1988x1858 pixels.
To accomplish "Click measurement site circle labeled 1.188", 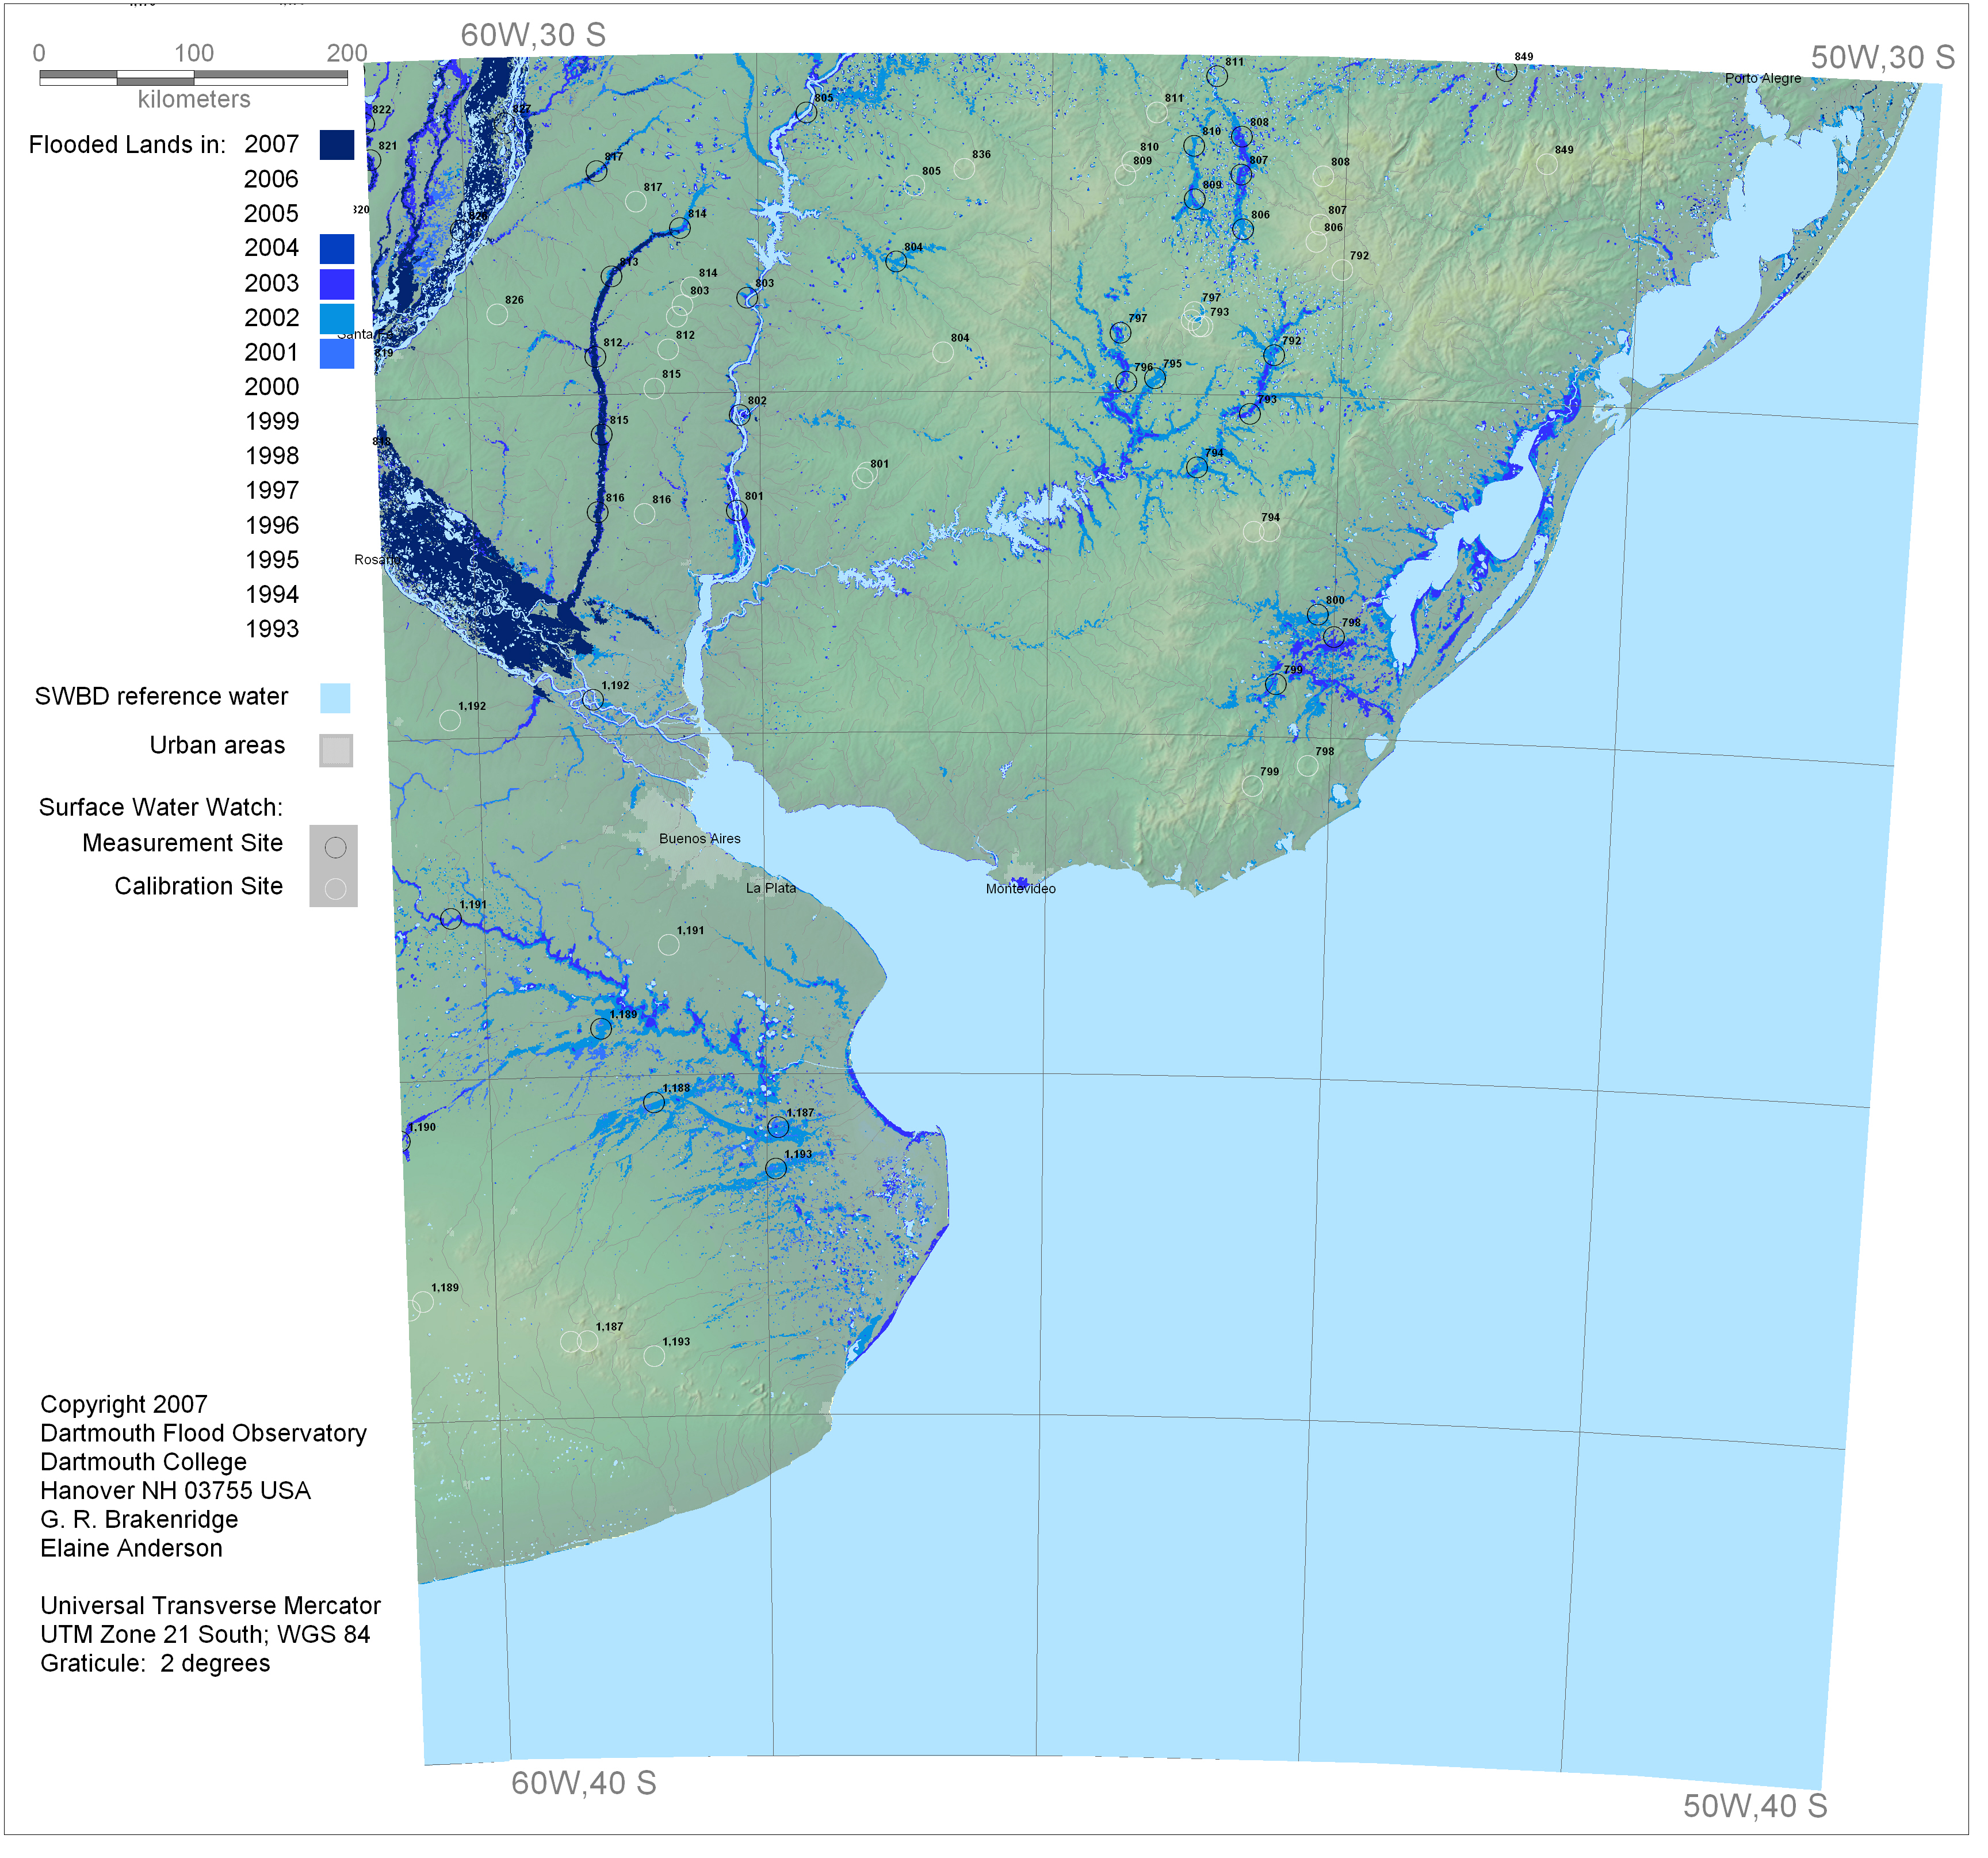I will click(x=654, y=1104).
